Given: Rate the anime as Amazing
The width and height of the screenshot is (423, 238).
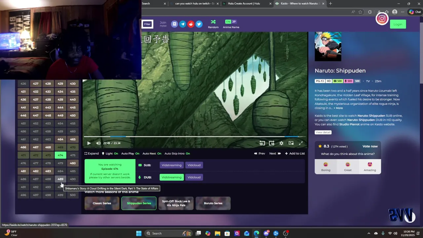Looking at the screenshot, I should tap(370, 167).
